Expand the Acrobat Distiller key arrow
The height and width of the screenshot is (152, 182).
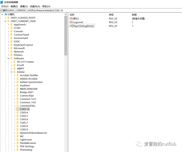coord(15,75)
